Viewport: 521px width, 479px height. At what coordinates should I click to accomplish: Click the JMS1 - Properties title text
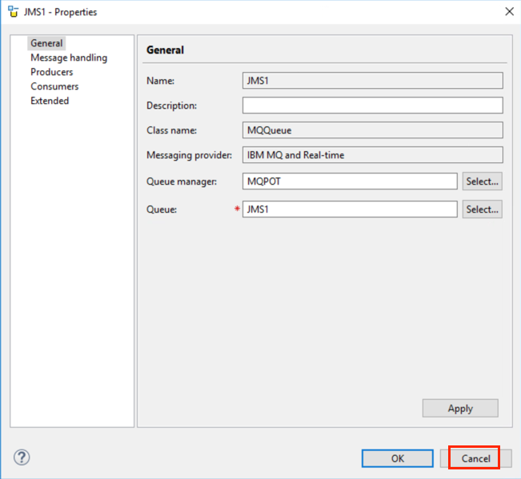[x=60, y=12]
